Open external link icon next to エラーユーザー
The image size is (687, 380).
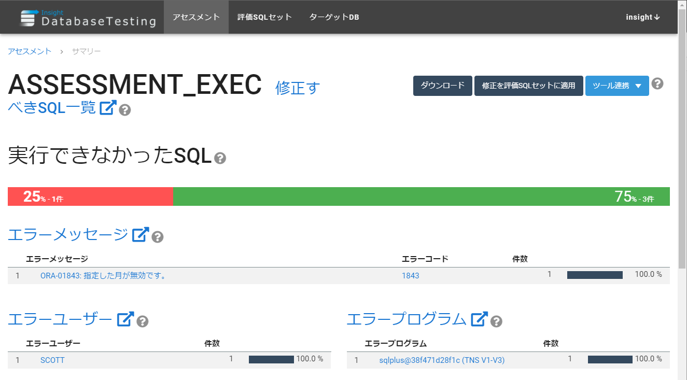click(126, 319)
